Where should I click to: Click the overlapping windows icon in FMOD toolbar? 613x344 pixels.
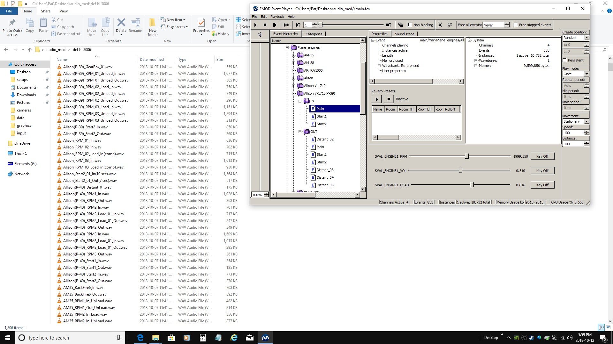pyautogui.click(x=401, y=25)
